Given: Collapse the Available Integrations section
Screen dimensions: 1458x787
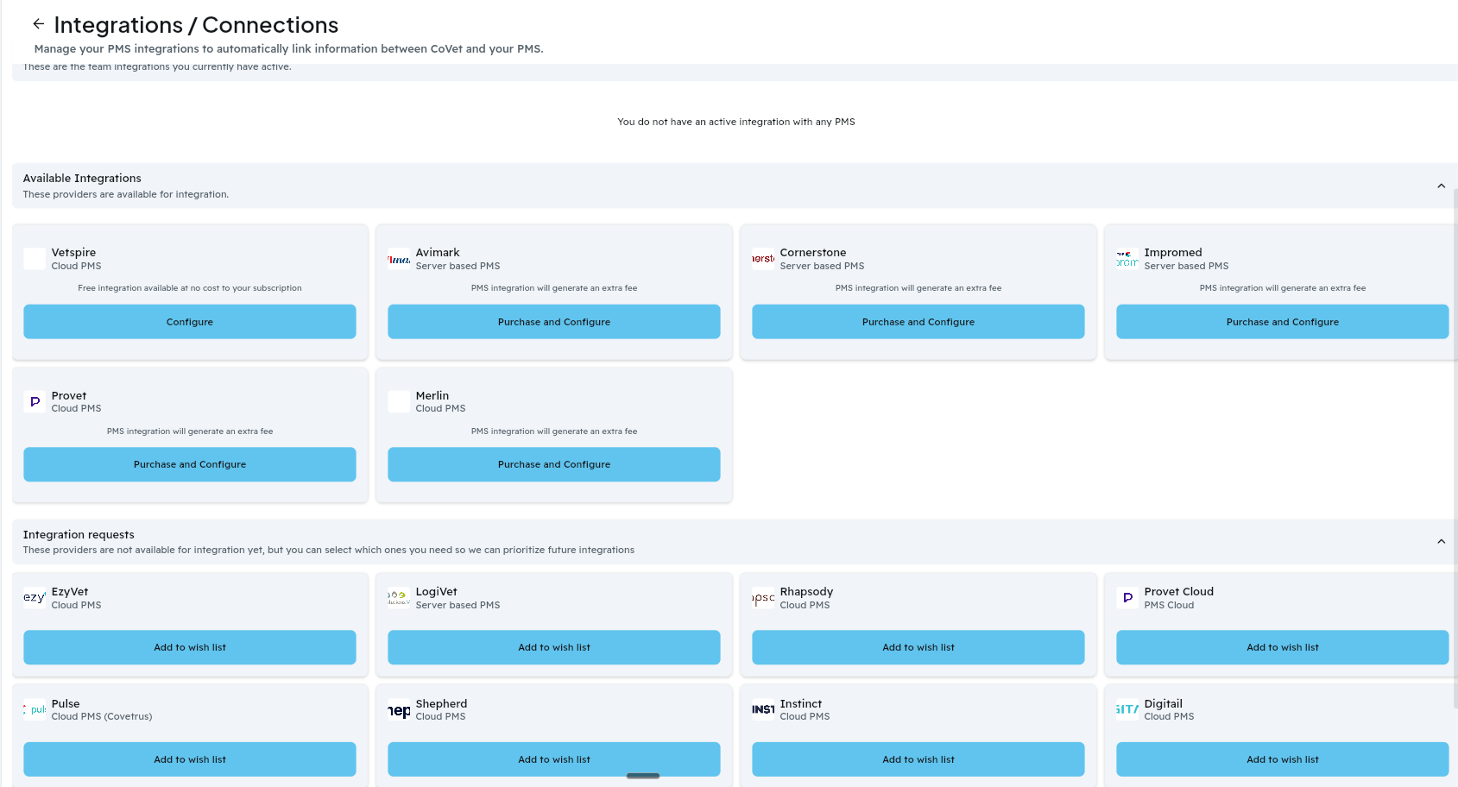Looking at the screenshot, I should (1441, 186).
